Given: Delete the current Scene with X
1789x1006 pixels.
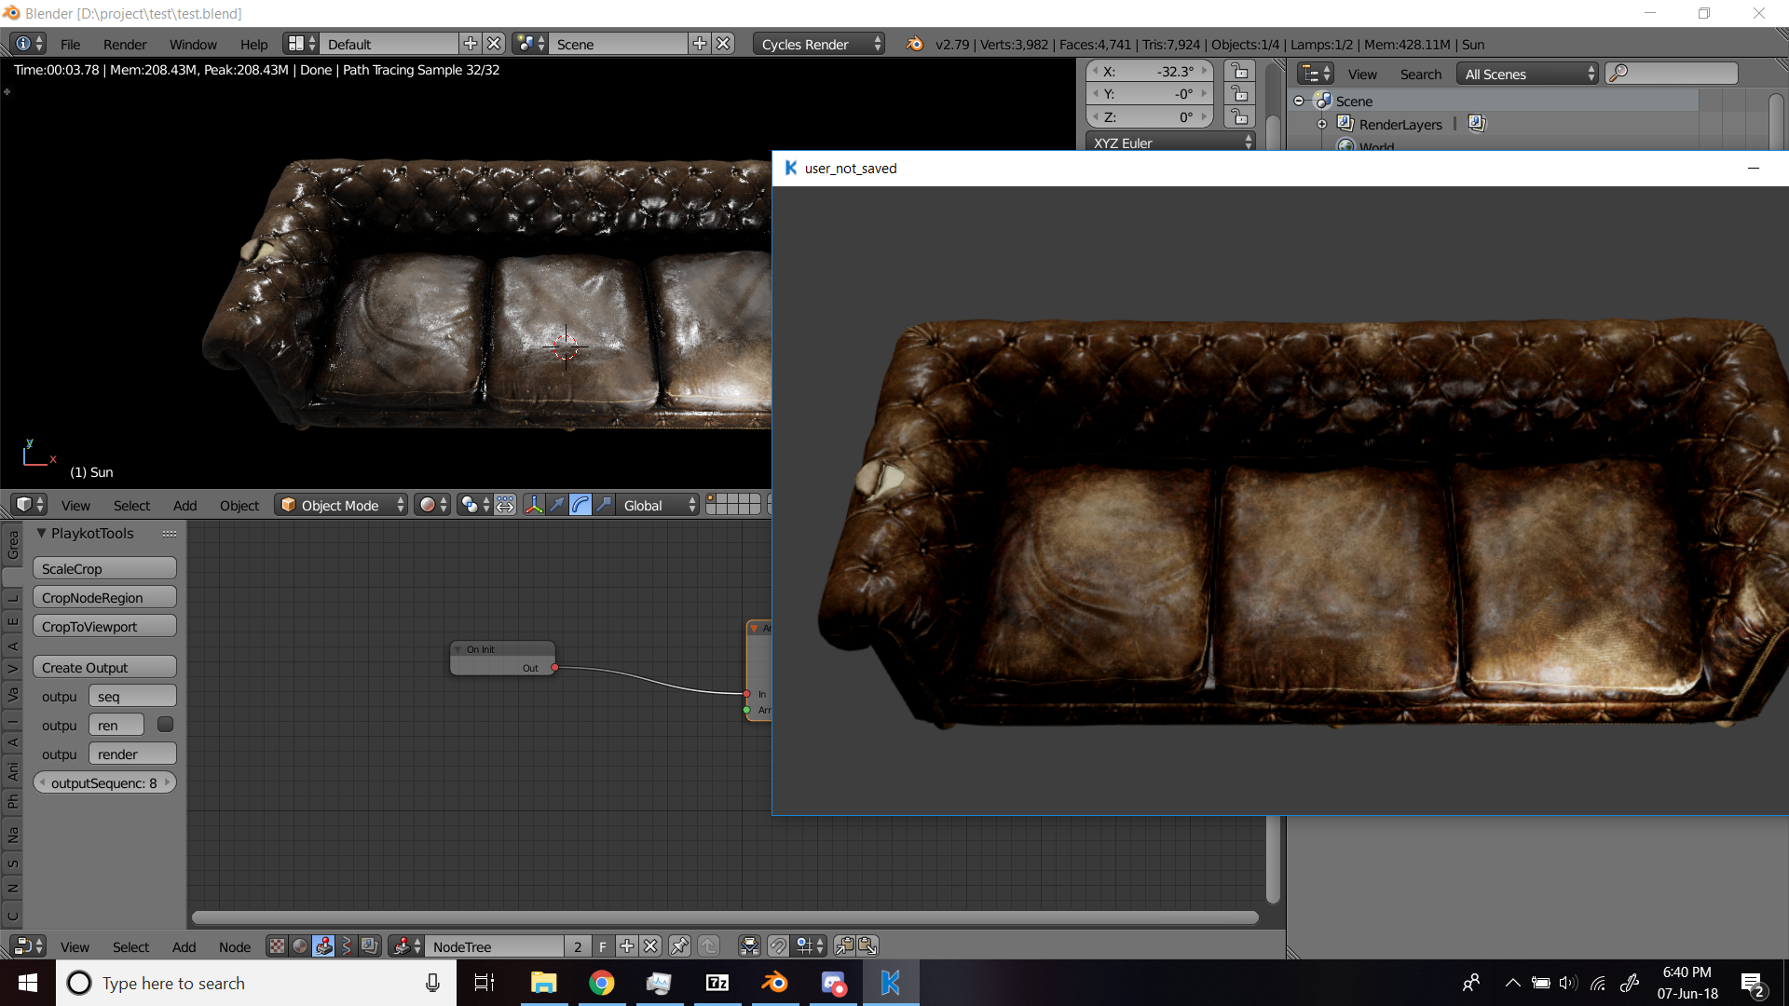Looking at the screenshot, I should (723, 44).
